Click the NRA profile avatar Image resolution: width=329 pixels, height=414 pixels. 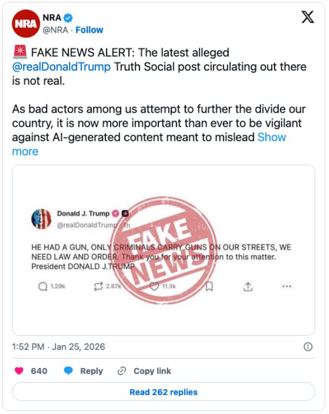click(25, 23)
